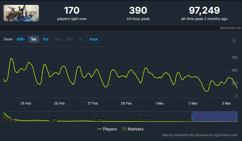Click the 3 Mar axis label
The height and width of the screenshot is (141, 242).
[226, 104]
